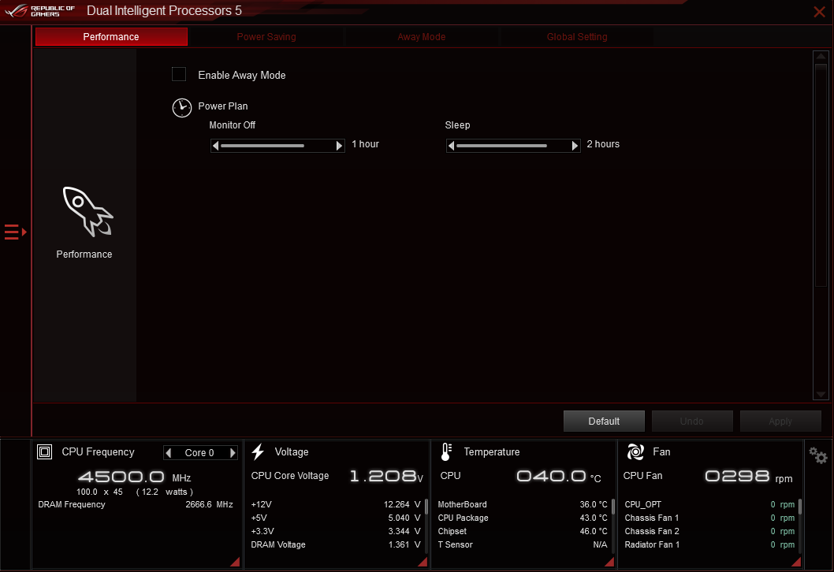Image resolution: width=834 pixels, height=572 pixels.
Task: Expand the CPU Frequency panel corner triangle
Action: (235, 561)
